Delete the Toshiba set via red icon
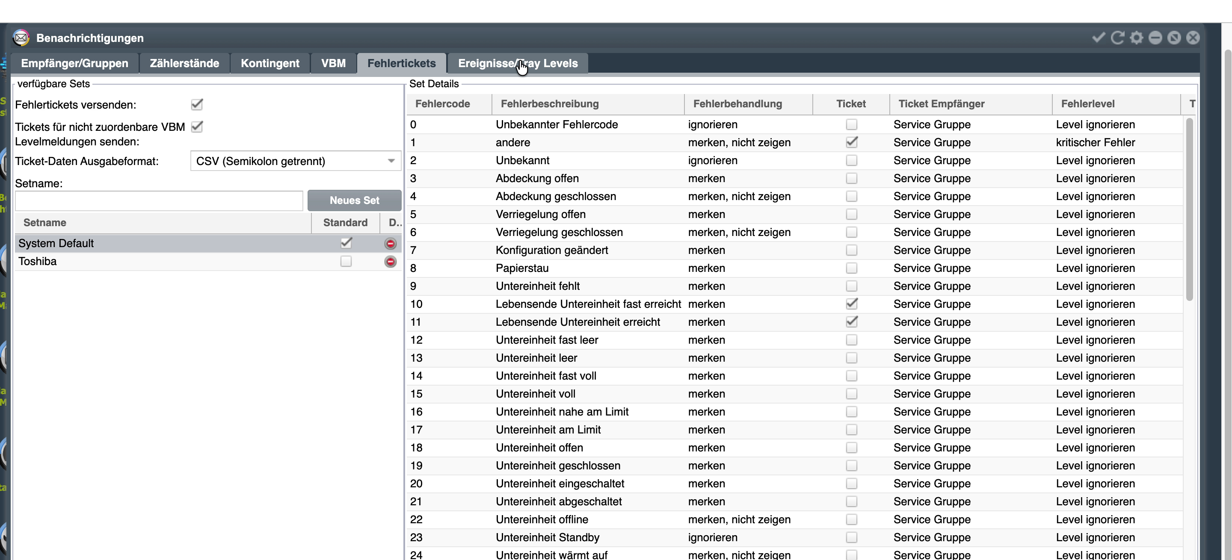The height and width of the screenshot is (560, 1232). coord(390,262)
